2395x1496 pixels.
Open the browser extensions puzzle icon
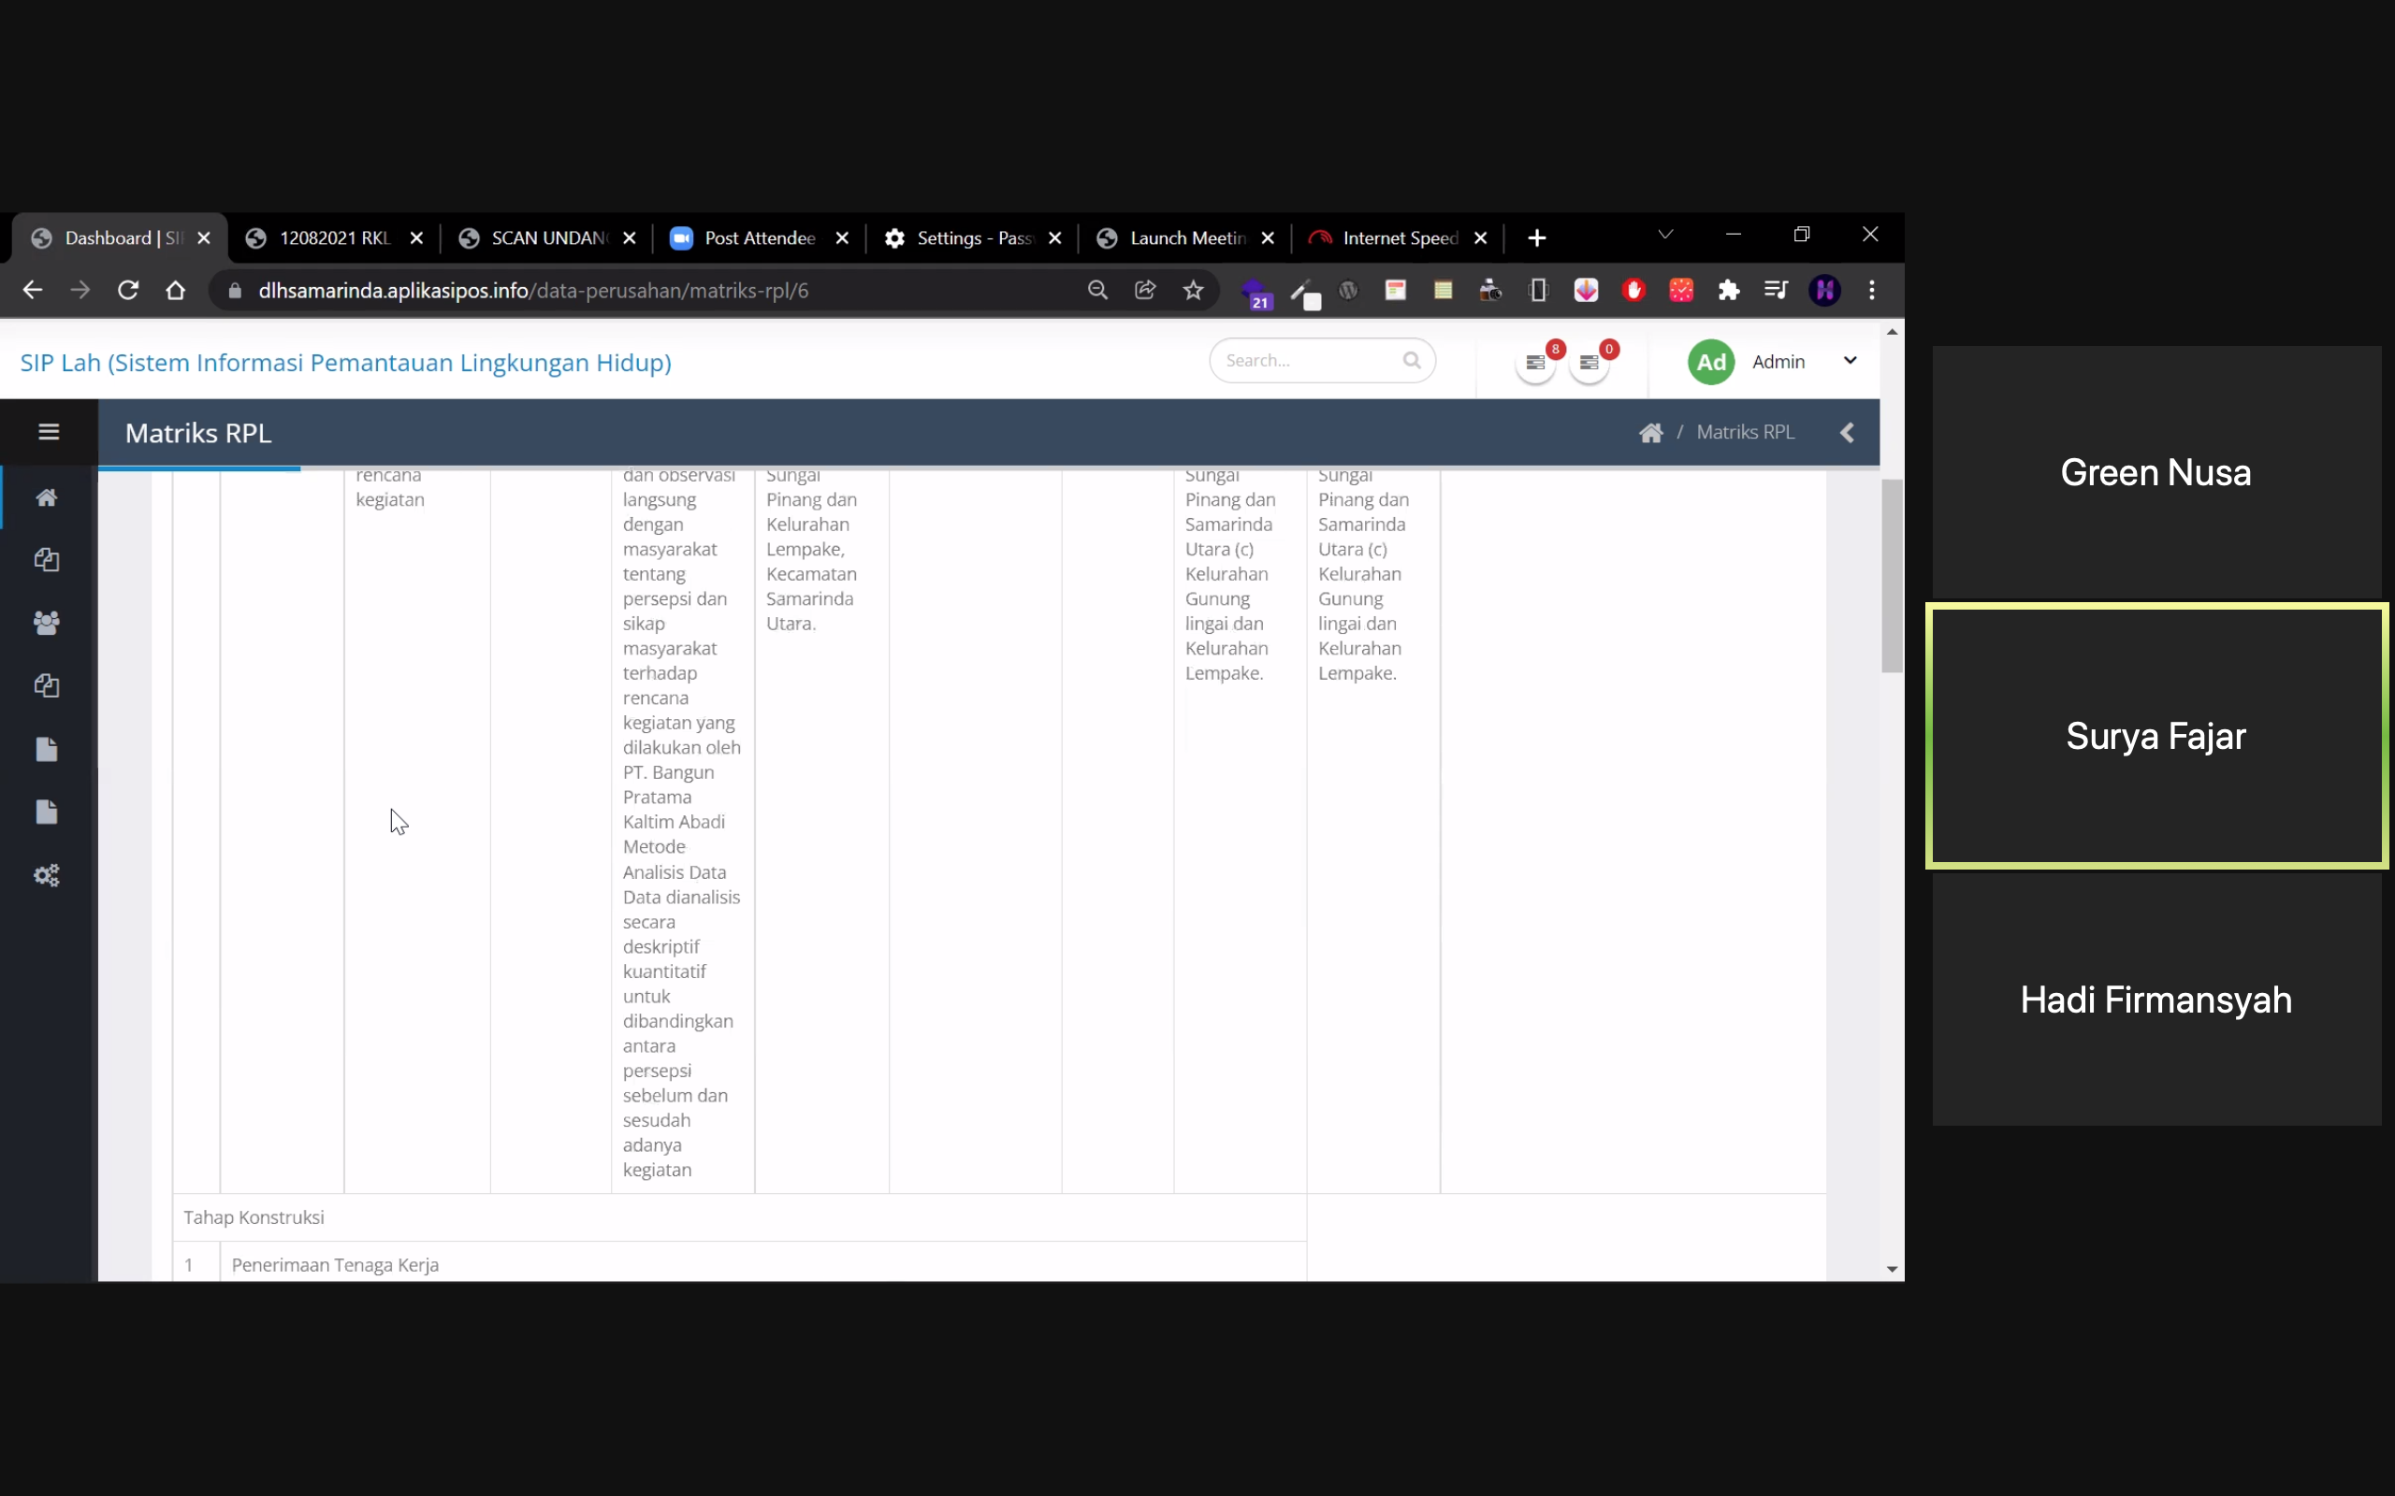tap(1728, 291)
